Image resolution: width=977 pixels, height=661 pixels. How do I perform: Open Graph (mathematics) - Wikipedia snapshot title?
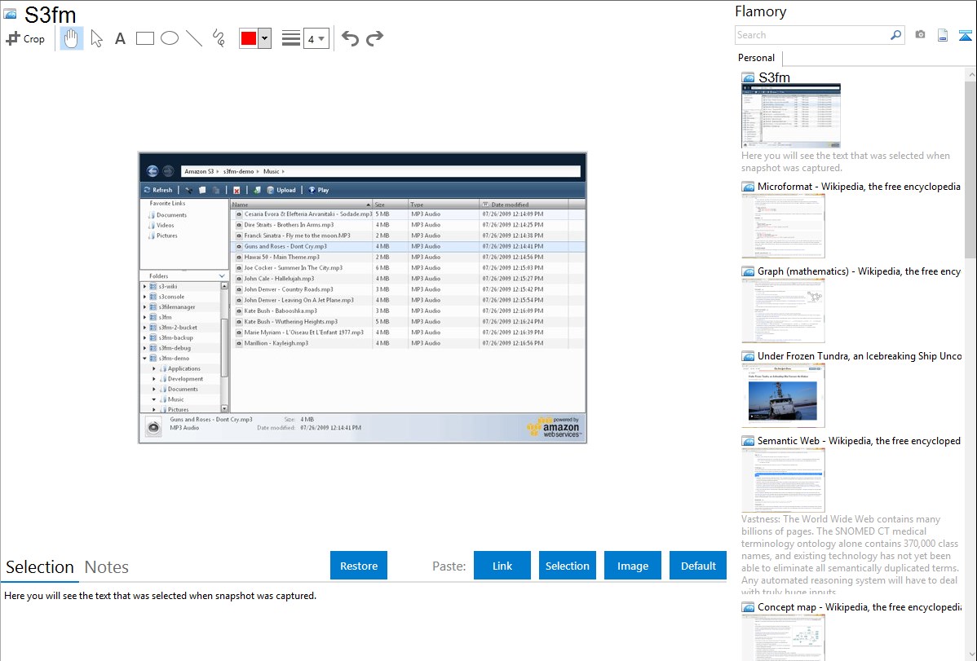[859, 271]
